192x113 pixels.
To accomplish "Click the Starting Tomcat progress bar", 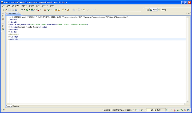I will [x=138, y=110].
